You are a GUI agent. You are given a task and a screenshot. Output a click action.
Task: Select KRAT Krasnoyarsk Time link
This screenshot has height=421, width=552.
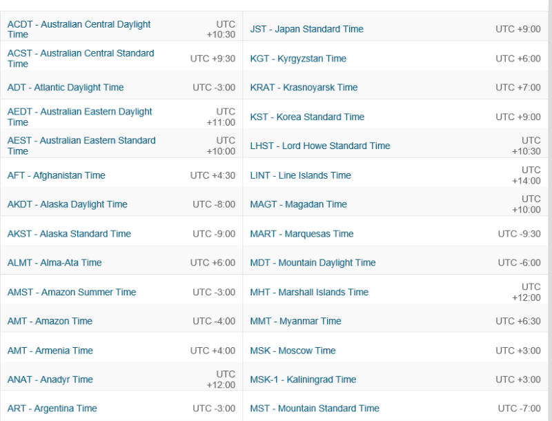[304, 88]
